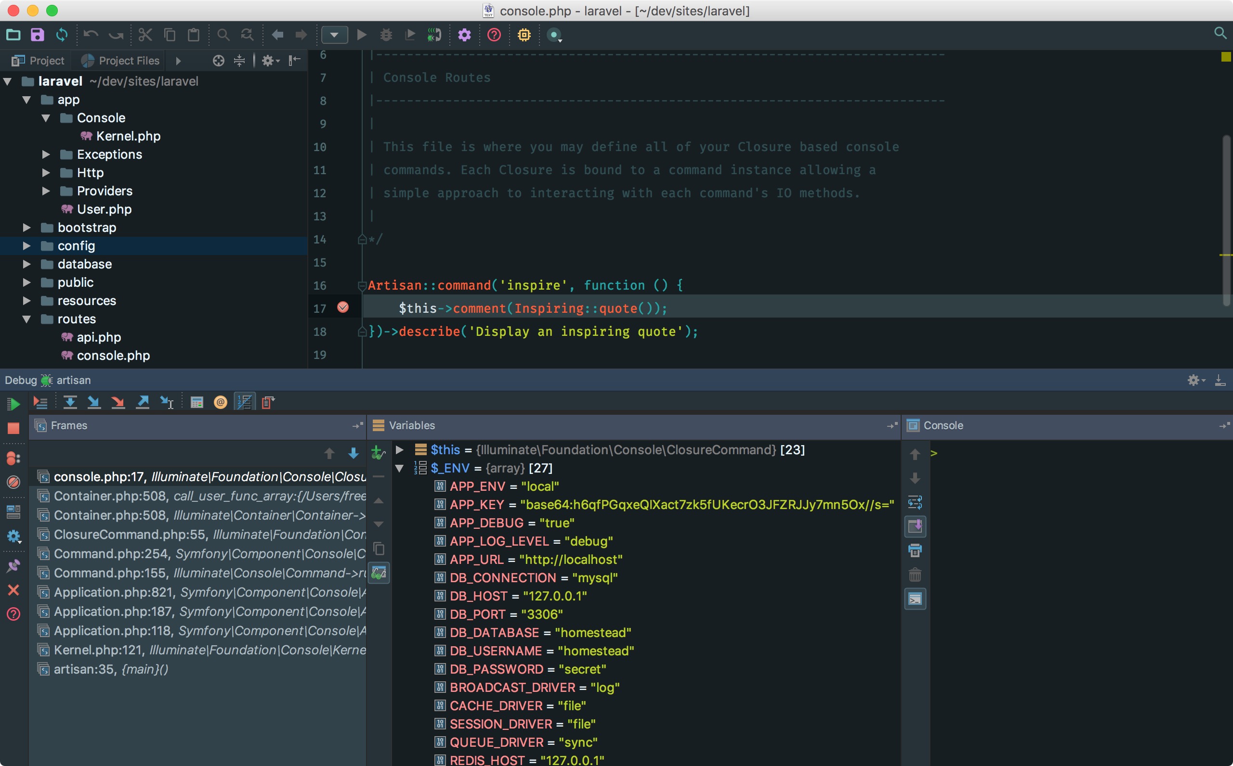This screenshot has height=766, width=1233.
Task: Click the Run to Cursor icon
Action: coord(169,403)
